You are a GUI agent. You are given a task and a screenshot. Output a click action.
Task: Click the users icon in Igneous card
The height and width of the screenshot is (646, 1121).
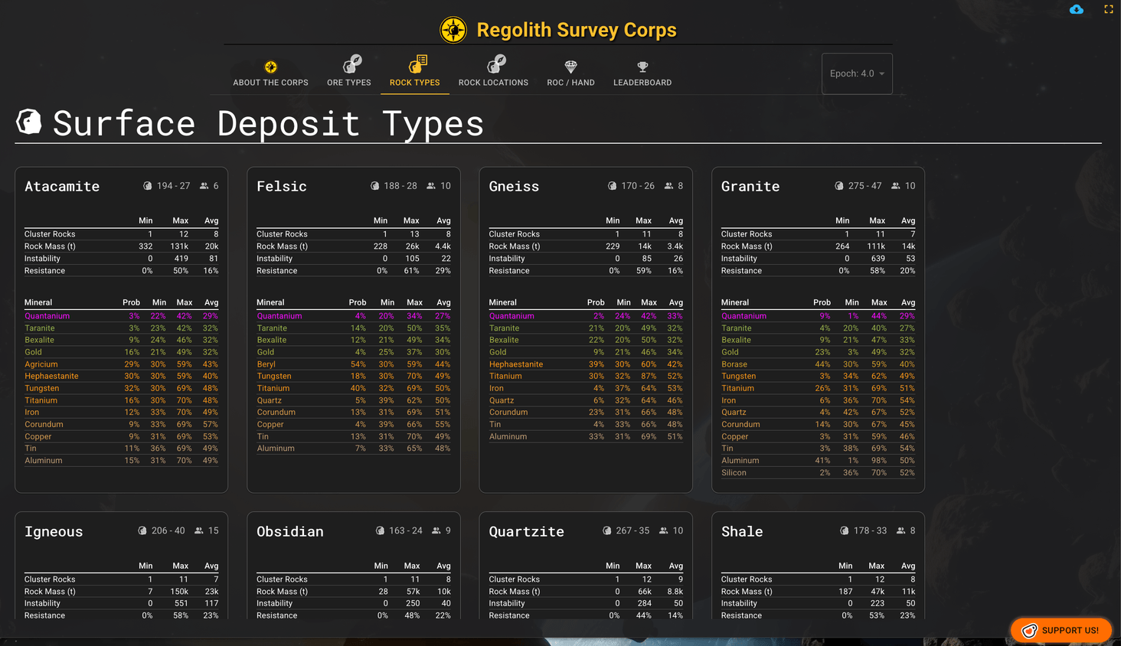point(199,530)
